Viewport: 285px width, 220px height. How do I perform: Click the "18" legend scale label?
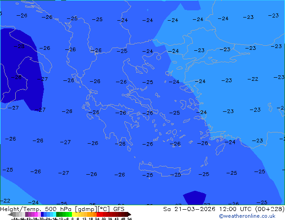tap(91, 219)
